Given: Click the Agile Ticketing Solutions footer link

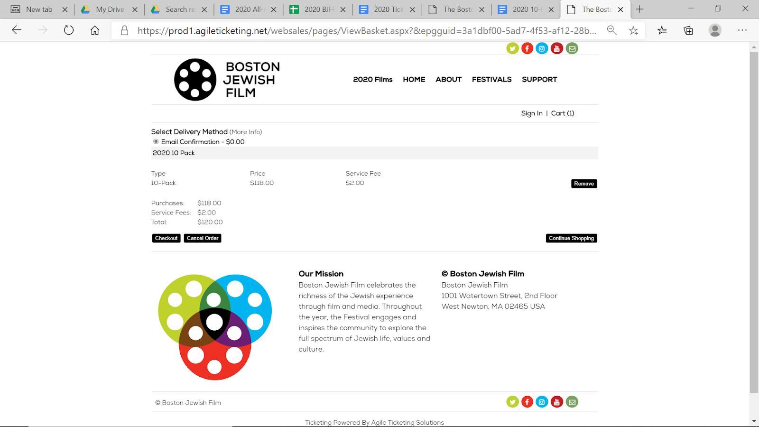Looking at the screenshot, I should click(407, 422).
